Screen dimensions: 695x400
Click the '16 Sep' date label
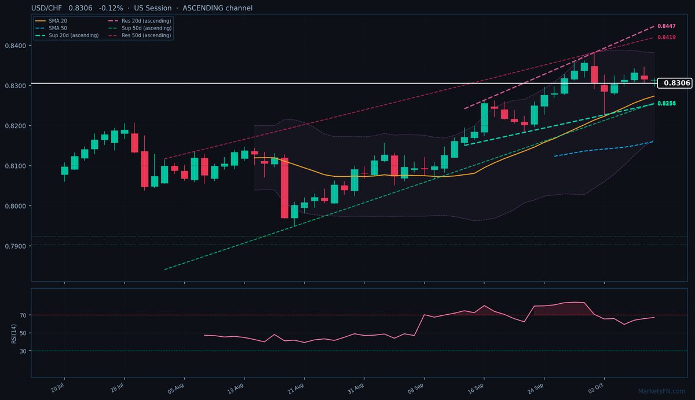point(477,388)
